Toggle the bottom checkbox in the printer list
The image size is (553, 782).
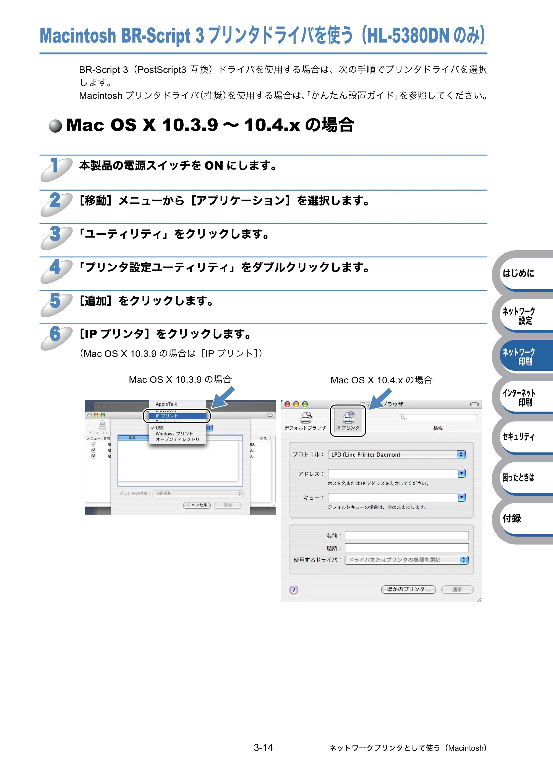[93, 456]
